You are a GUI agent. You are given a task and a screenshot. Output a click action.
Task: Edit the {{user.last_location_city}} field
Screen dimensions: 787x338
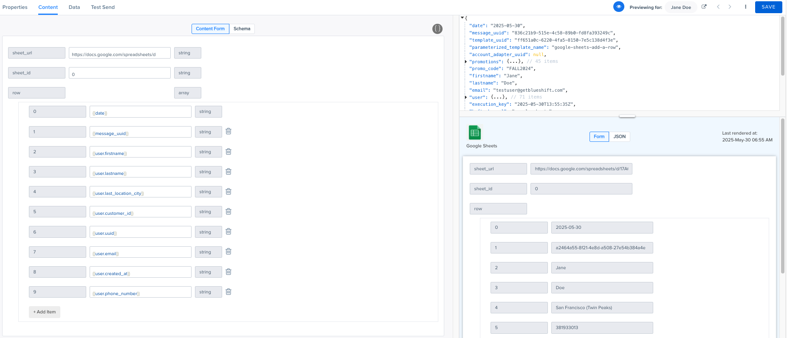141,192
